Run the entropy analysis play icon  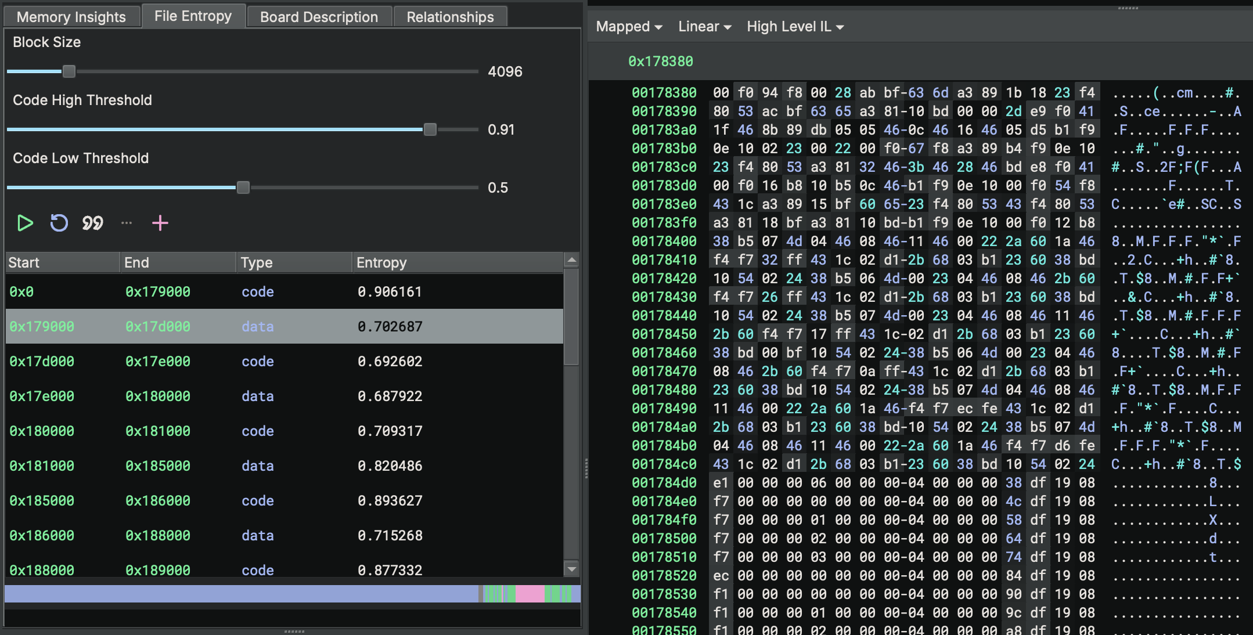click(x=25, y=223)
